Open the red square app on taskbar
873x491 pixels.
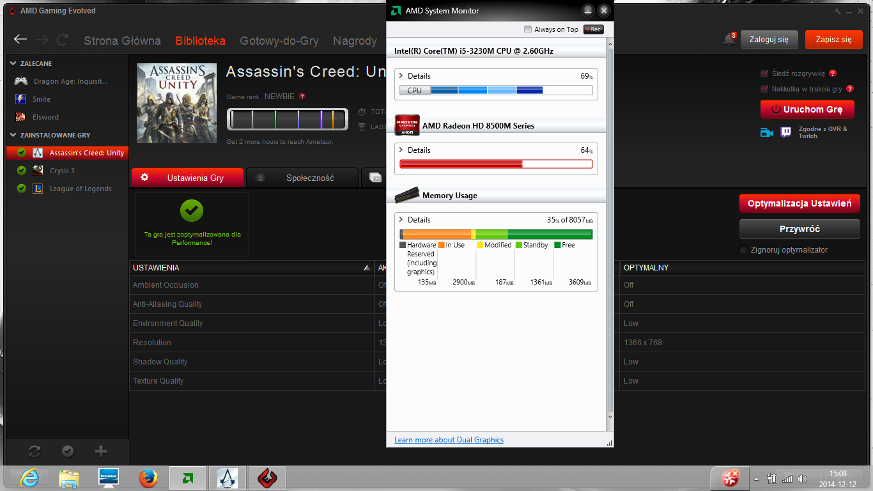[x=267, y=478]
